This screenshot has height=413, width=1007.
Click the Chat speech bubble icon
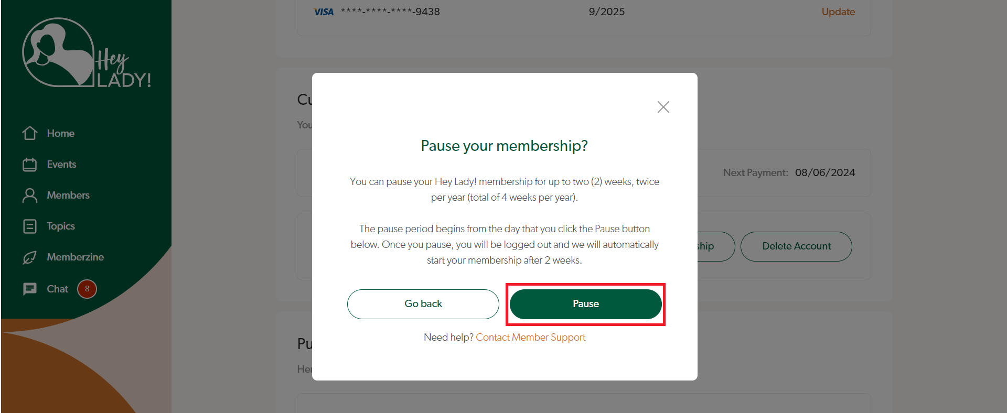tap(30, 289)
